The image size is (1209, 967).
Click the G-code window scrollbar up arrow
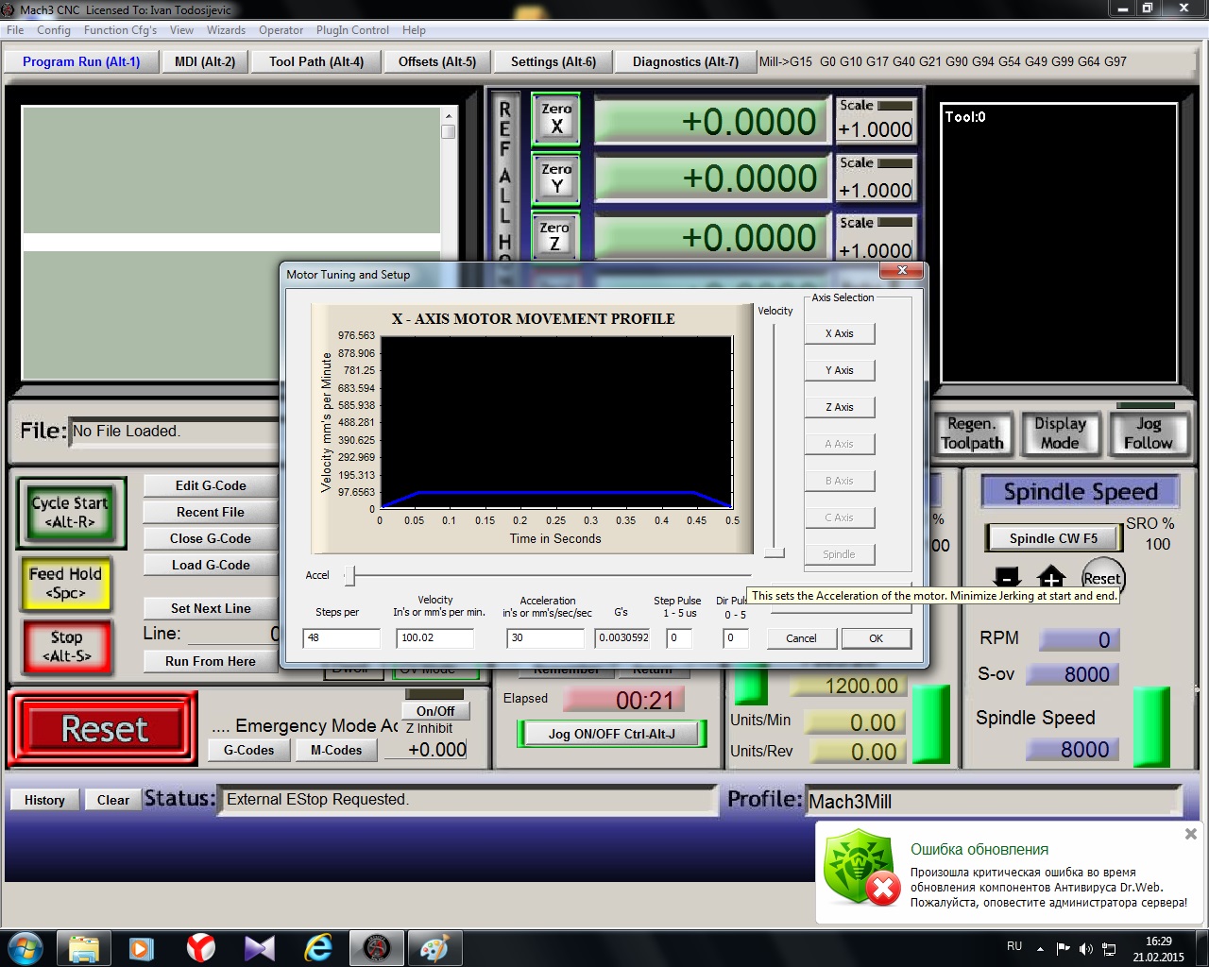click(x=448, y=115)
